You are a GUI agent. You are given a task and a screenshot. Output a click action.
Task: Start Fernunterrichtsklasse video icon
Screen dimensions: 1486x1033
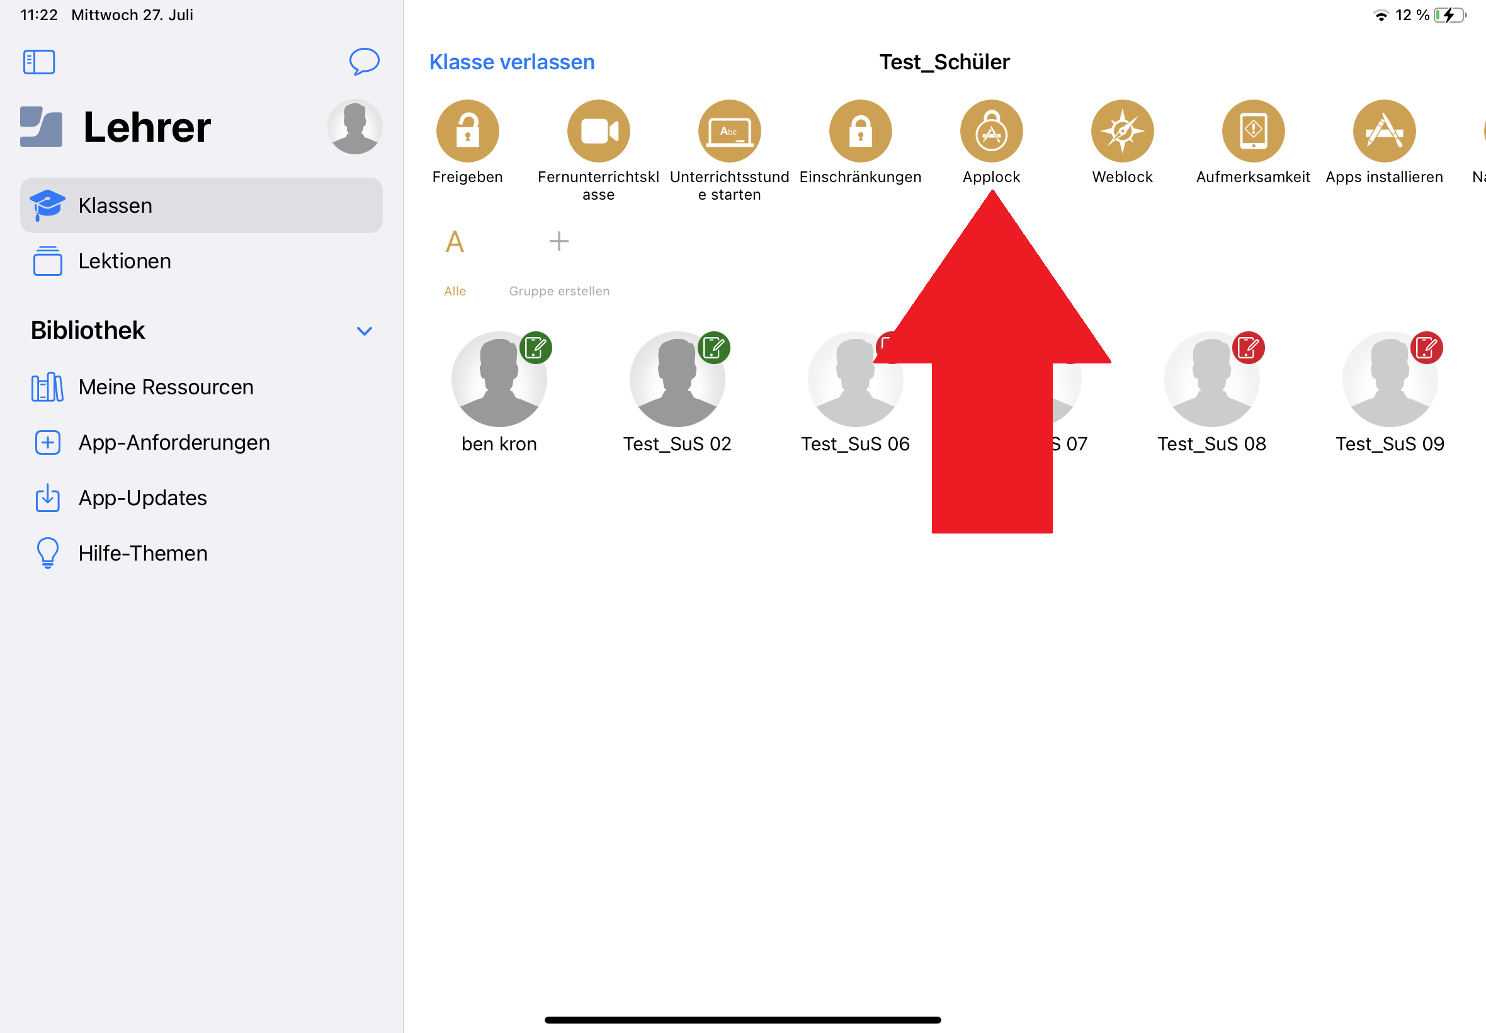[598, 131]
